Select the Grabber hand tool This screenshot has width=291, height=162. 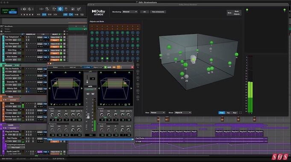point(66,9)
